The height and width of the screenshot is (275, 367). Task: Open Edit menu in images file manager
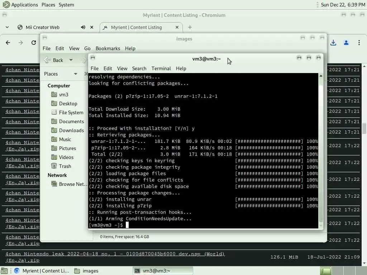point(60,48)
